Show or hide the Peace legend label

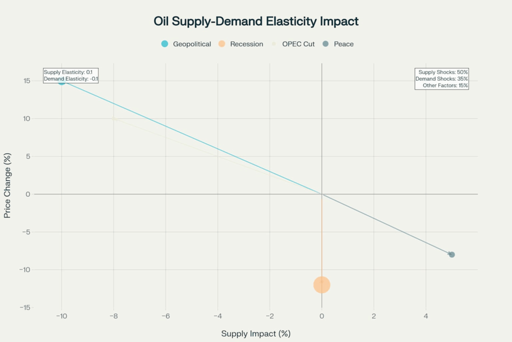click(343, 44)
